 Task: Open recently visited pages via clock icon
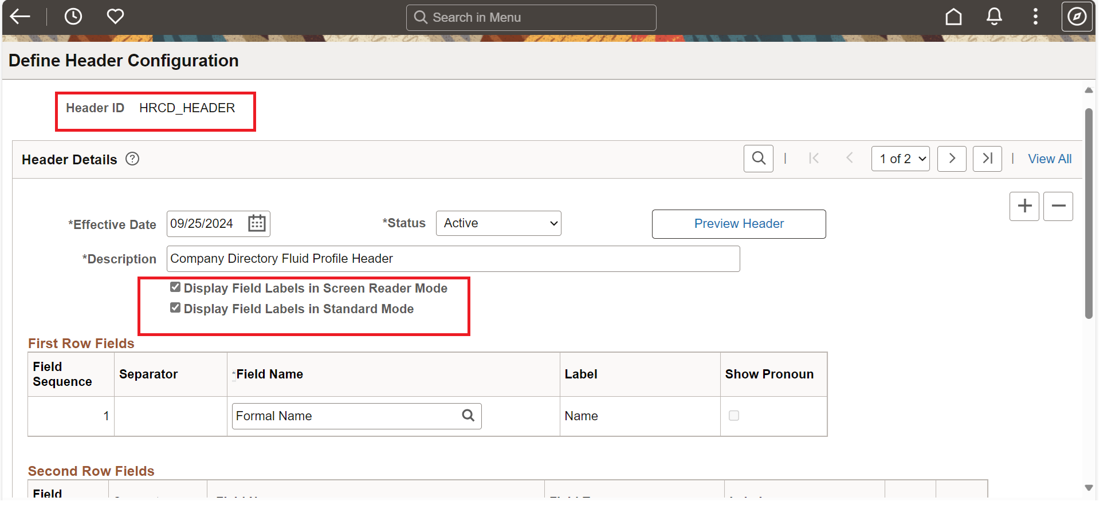pos(73,16)
